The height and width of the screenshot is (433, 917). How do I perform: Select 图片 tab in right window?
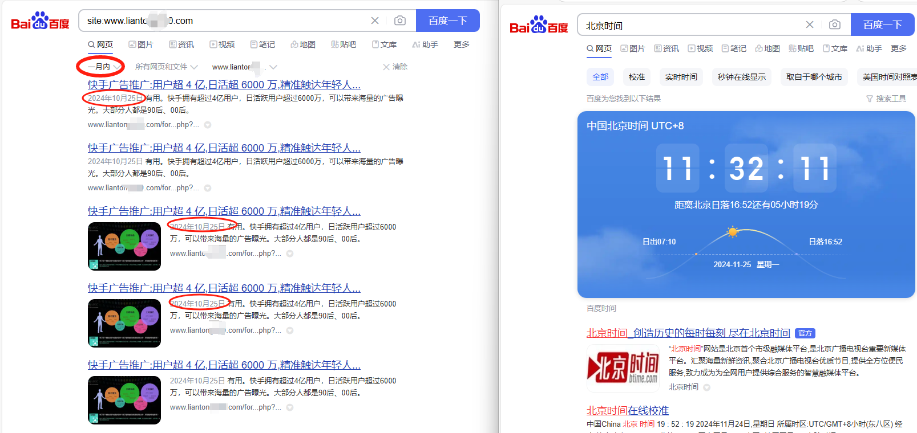(633, 48)
